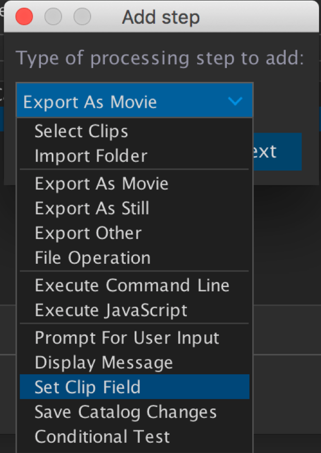Image resolution: width=321 pixels, height=453 pixels.
Task: Choose Select Clips from the list
Action: (81, 131)
